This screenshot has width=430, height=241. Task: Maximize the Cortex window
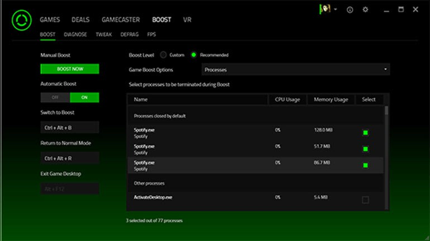point(401,10)
